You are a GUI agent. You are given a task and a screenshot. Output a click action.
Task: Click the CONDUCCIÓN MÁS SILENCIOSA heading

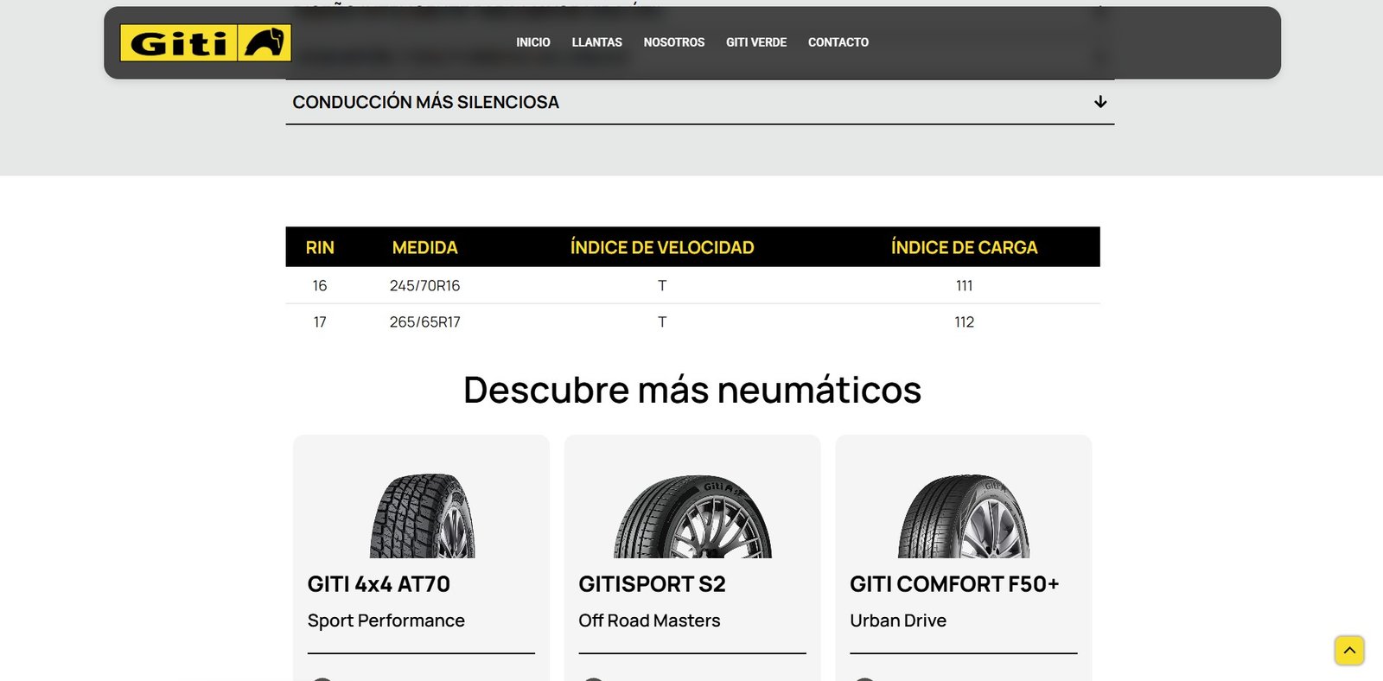[x=425, y=102]
